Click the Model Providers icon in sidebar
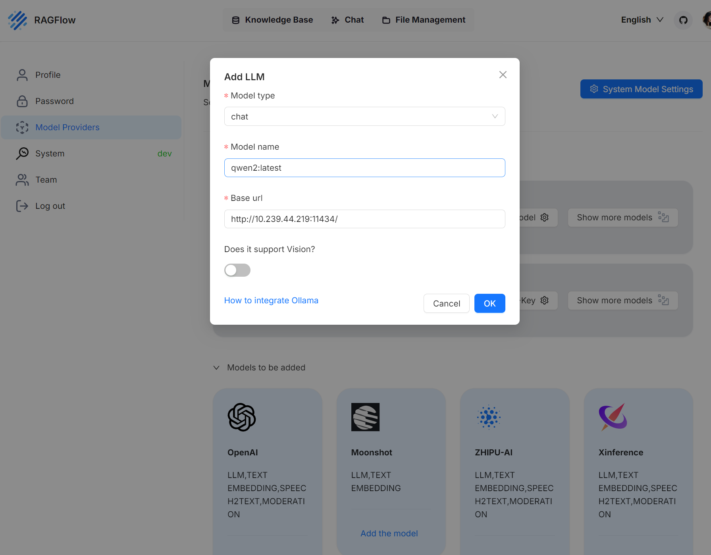Image resolution: width=711 pixels, height=555 pixels. tap(22, 127)
